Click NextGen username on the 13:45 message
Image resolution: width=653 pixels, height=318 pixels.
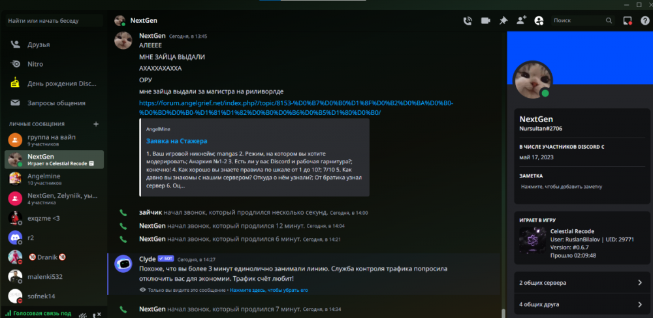tap(152, 36)
